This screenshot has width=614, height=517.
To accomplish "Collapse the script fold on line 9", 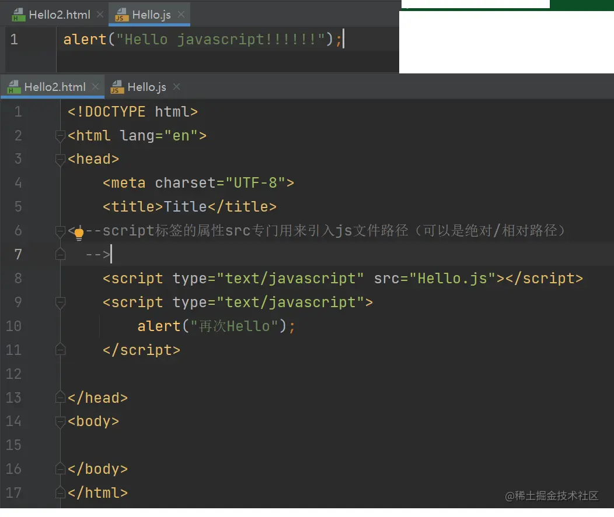I will pos(60,303).
